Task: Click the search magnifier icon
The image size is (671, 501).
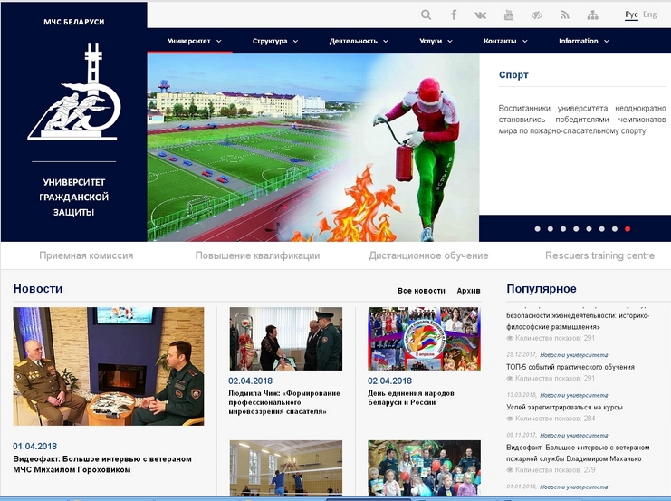Action: tap(427, 14)
